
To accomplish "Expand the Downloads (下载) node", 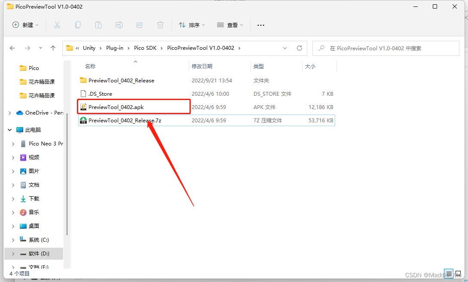I will (x=13, y=199).
